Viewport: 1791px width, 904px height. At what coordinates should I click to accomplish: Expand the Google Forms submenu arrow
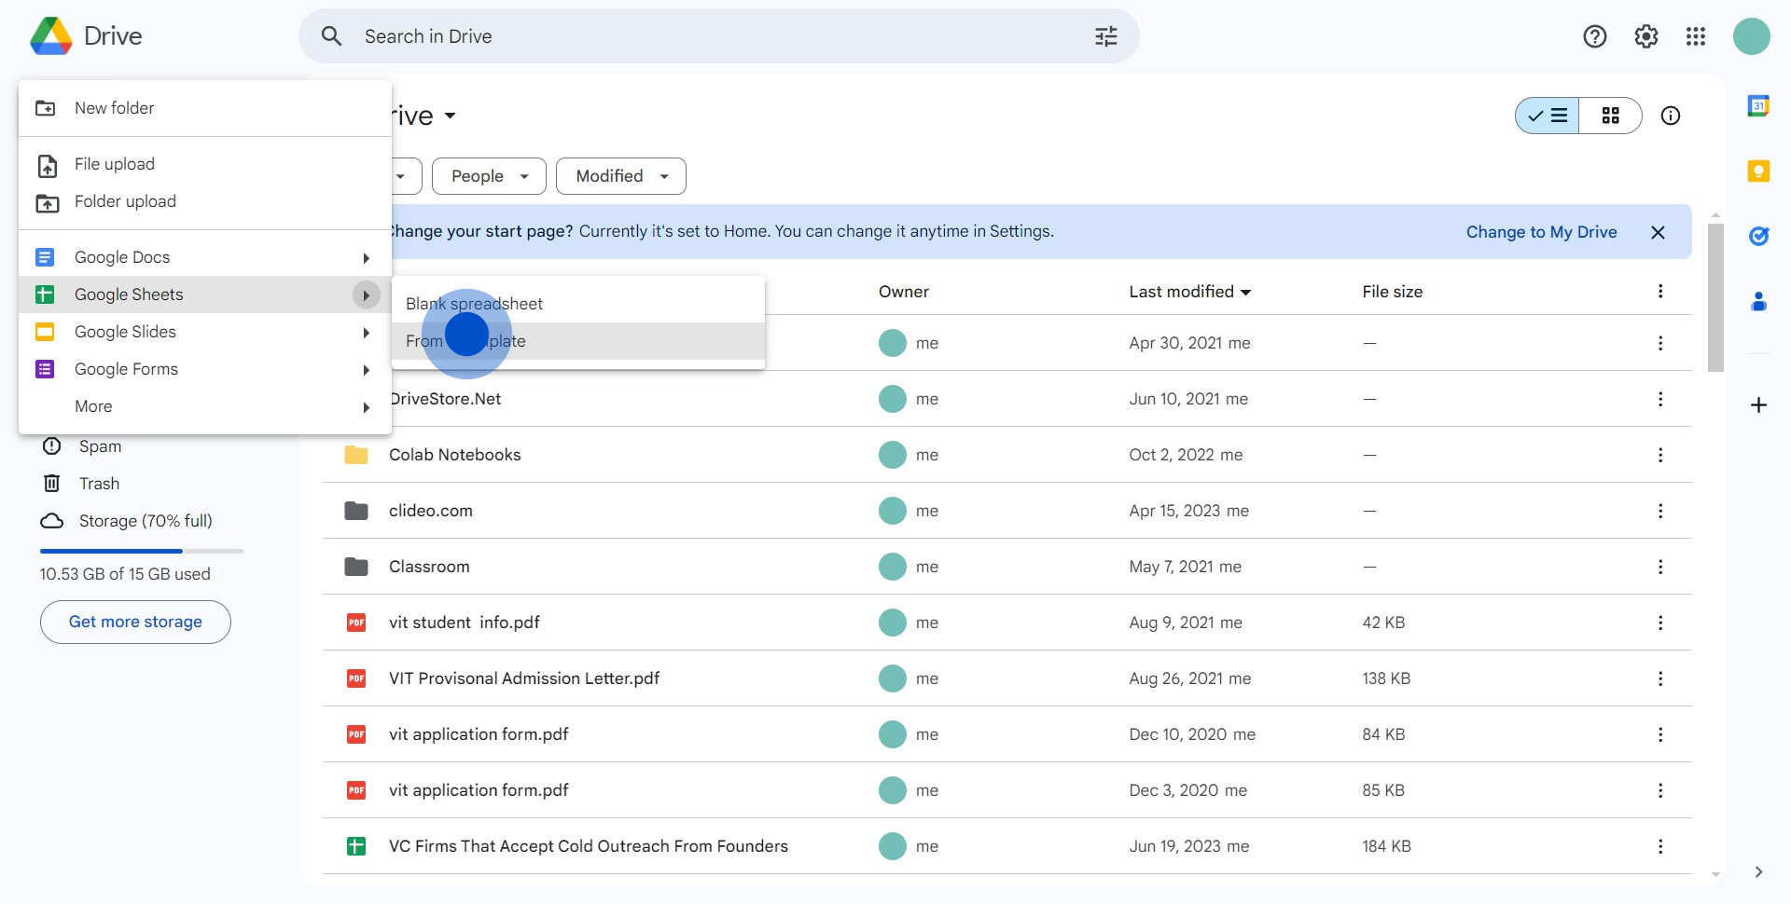point(367,370)
